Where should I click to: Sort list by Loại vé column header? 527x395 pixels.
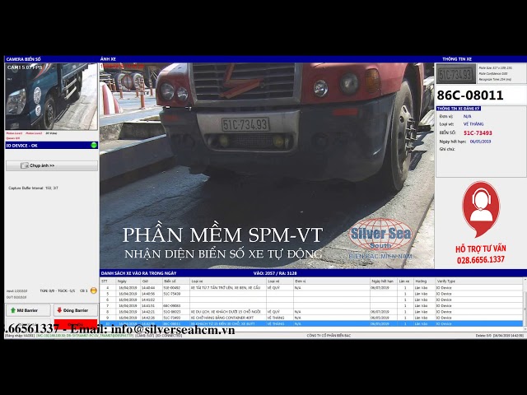[x=280, y=281]
